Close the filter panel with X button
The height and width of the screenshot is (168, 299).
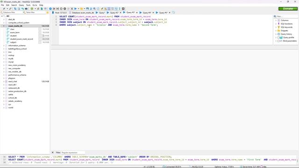[x=53, y=153]
